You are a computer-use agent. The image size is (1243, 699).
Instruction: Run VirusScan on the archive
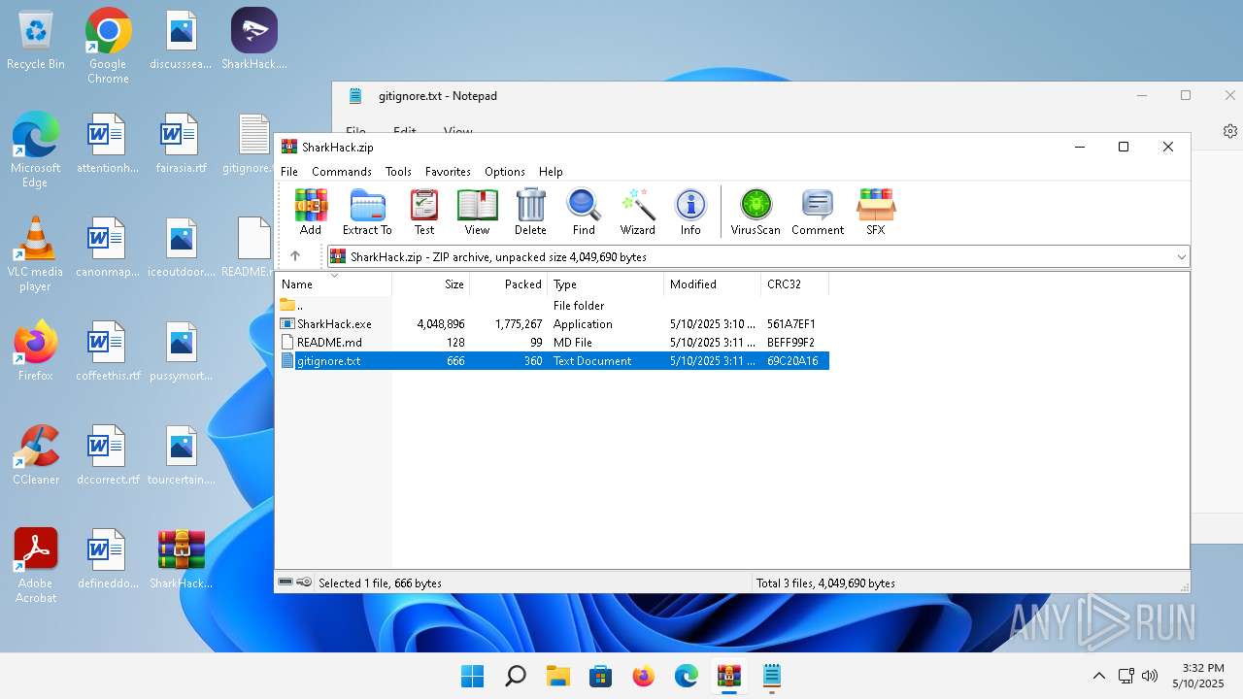pos(756,212)
